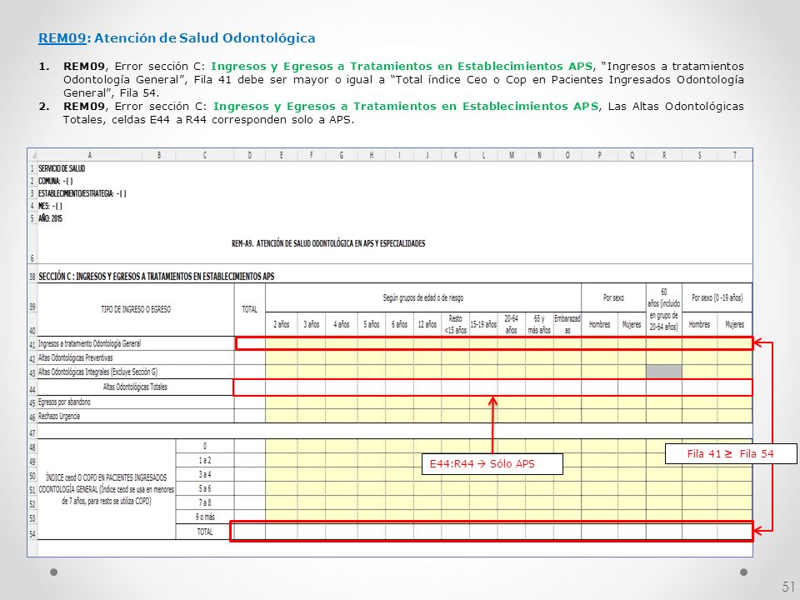Select row 1 header

32,168
